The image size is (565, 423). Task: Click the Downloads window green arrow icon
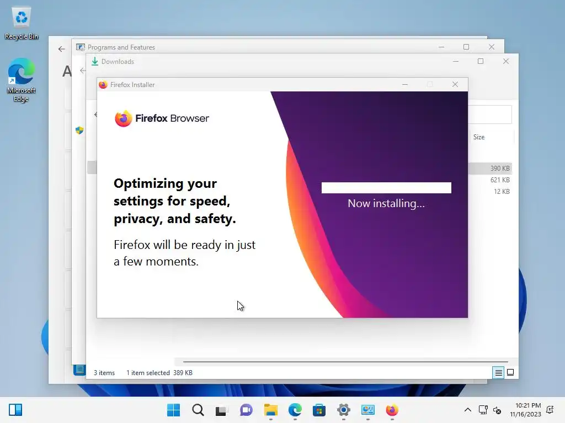click(x=95, y=62)
